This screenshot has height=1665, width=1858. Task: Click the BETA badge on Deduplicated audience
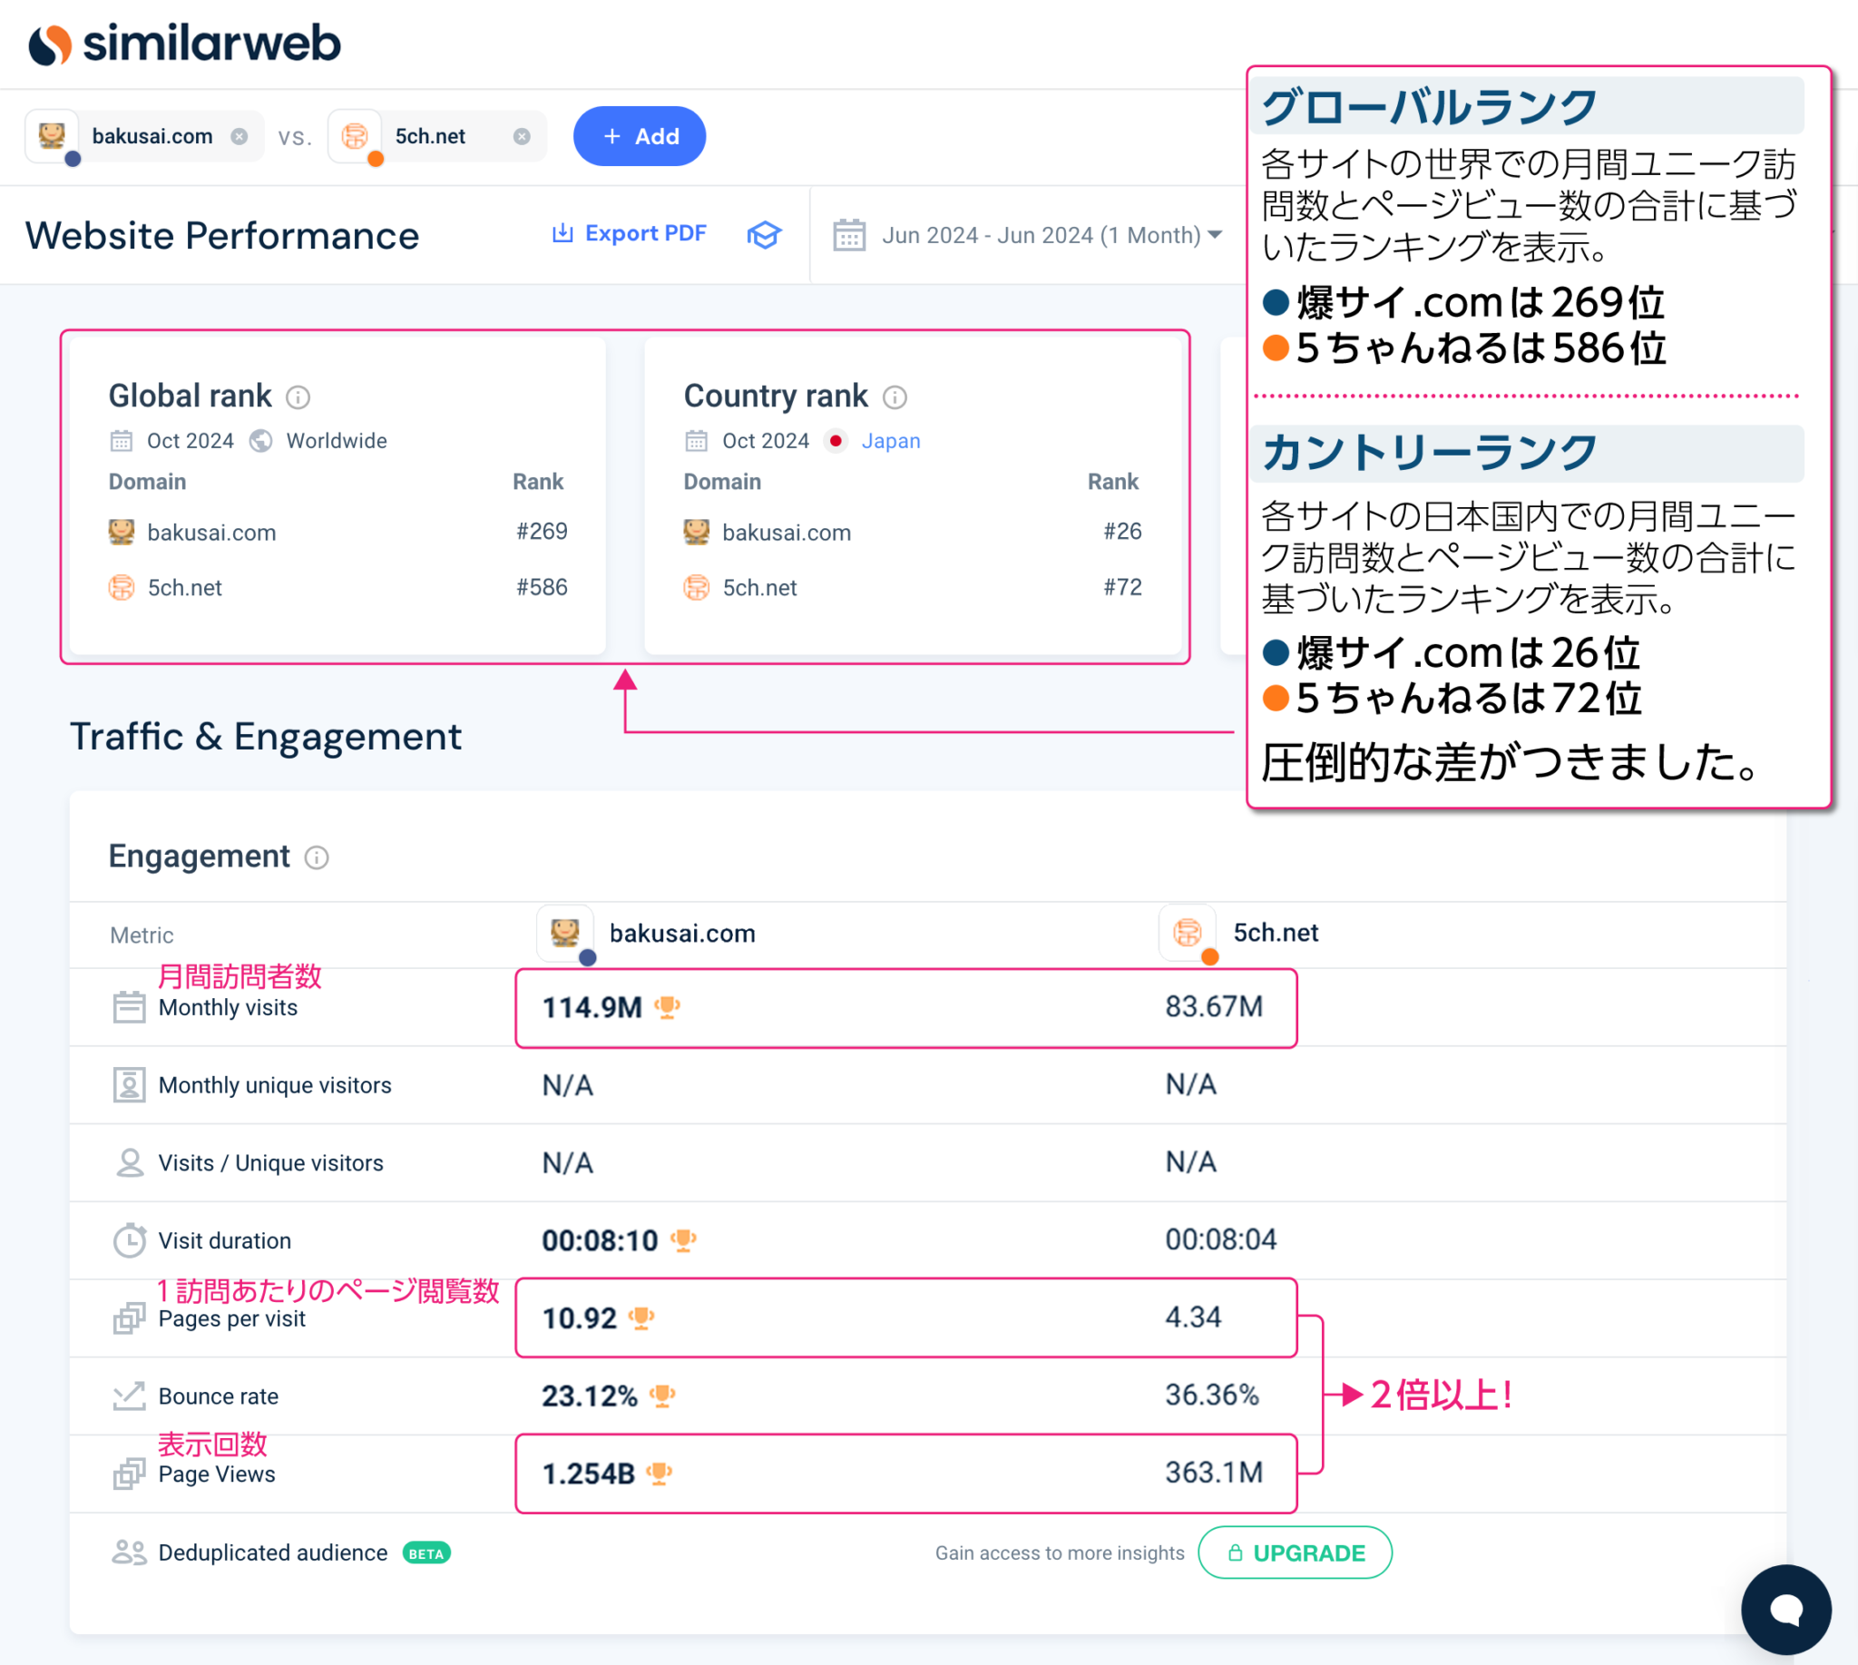point(426,1553)
